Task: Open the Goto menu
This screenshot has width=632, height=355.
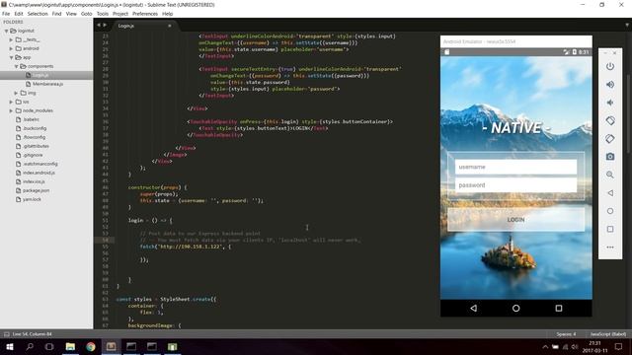Action: pyautogui.click(x=86, y=14)
